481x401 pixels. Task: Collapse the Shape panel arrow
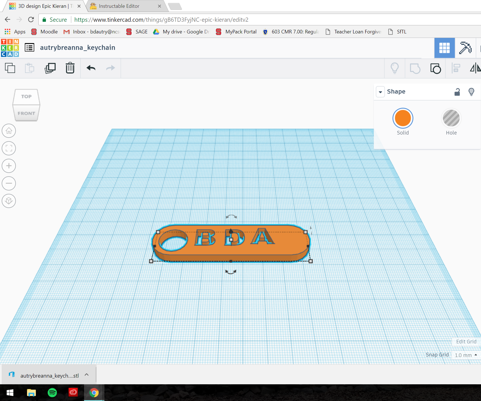[x=380, y=92]
